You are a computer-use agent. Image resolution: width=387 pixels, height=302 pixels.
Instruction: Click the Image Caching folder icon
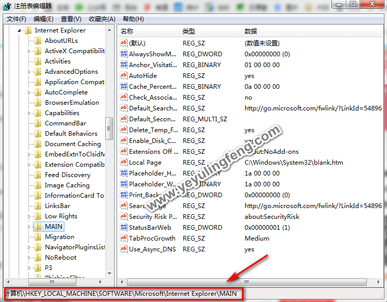coord(38,185)
